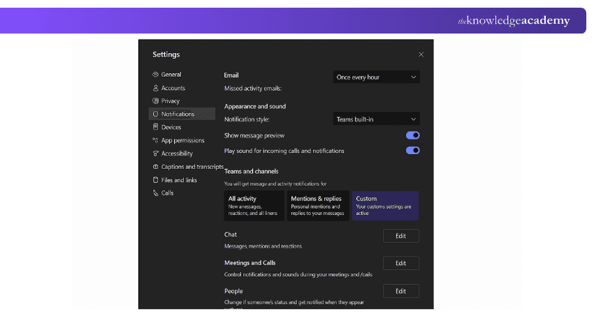Select the Custom notification card
This screenshot has height=314, width=594.
(x=385, y=206)
